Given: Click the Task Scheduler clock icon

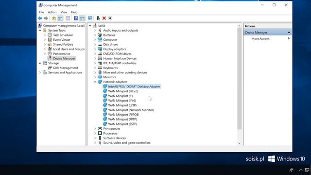Looking at the screenshot, I should (x=50, y=35).
